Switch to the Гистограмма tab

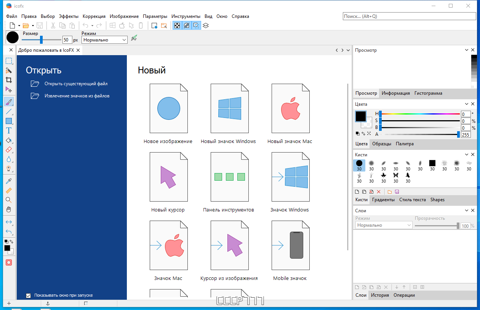coord(428,93)
